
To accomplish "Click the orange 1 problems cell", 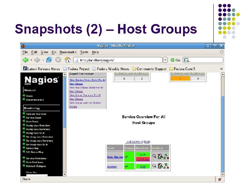I will pyautogui.click(x=180, y=79).
